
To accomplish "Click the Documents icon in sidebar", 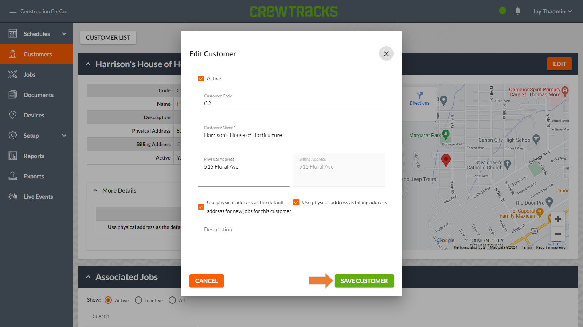I will (x=13, y=95).
